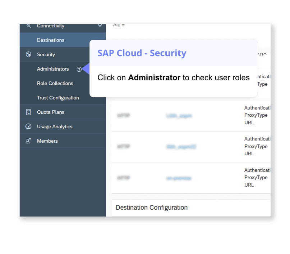The height and width of the screenshot is (254, 290).
Task: Click the Security shield icon
Action: (x=28, y=54)
